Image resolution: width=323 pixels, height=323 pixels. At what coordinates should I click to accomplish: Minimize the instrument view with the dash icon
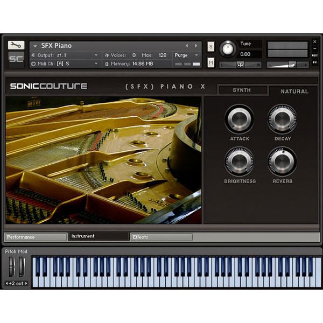pos(315,49)
